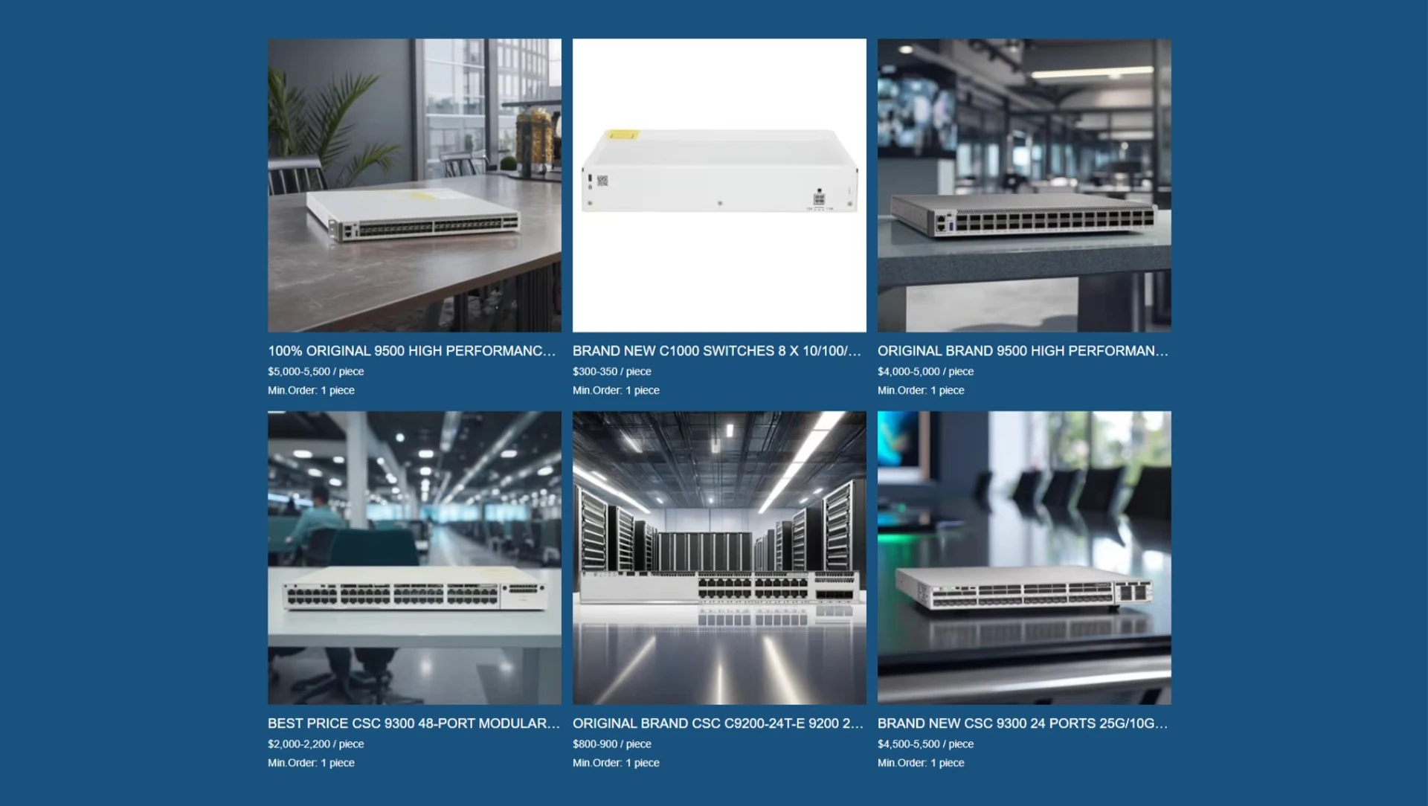
Task: Open the Original Brand 9500 switch product image
Action: 1024,185
